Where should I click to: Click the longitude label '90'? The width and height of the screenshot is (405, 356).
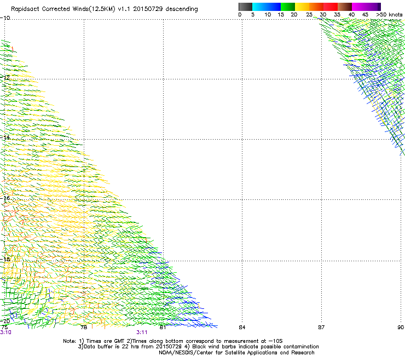[x=401, y=328]
